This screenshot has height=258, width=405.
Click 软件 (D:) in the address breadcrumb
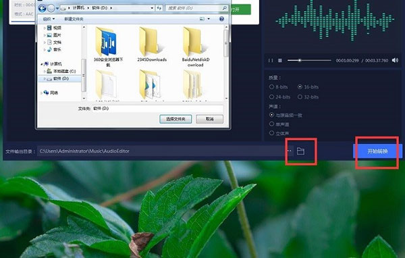click(99, 8)
